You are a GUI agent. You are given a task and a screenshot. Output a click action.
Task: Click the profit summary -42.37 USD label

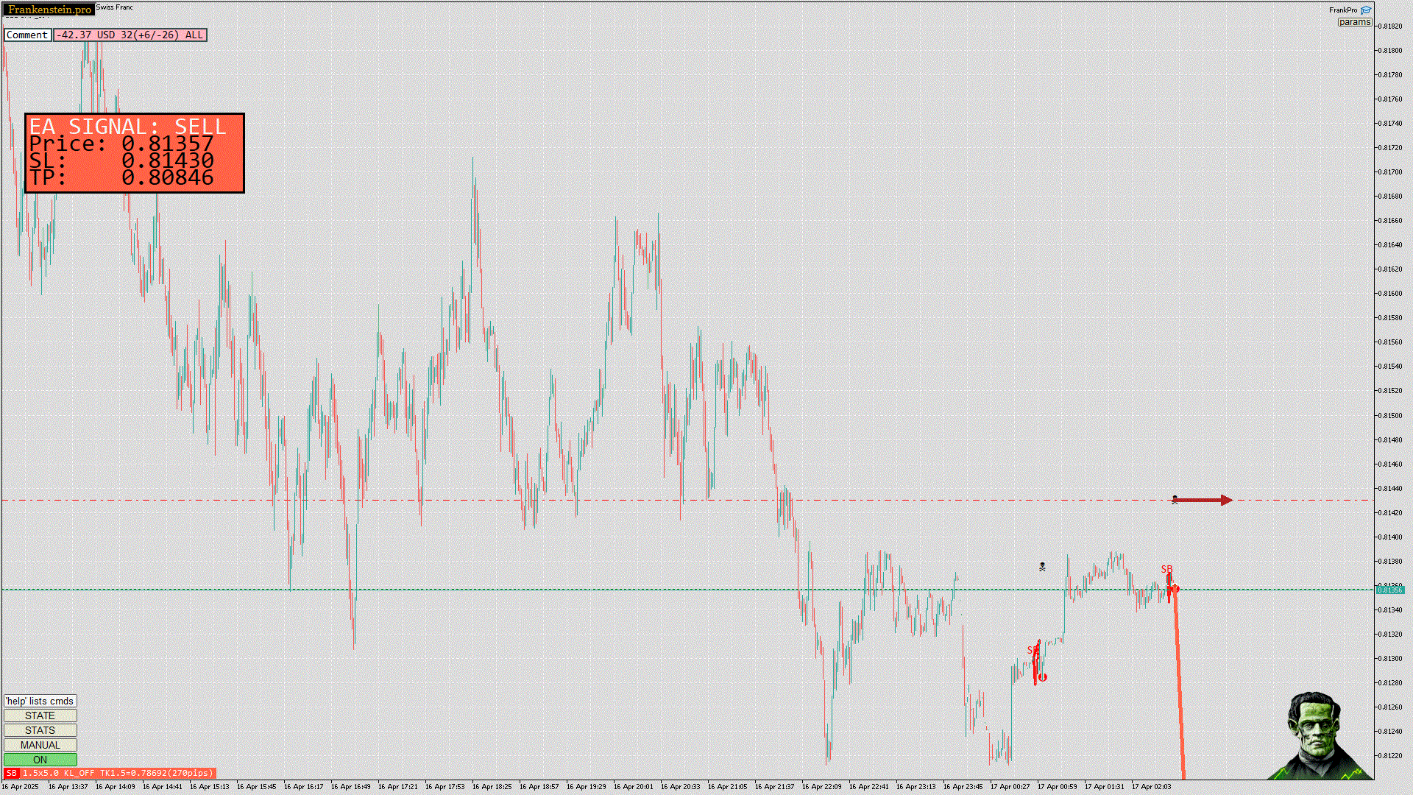130,35
